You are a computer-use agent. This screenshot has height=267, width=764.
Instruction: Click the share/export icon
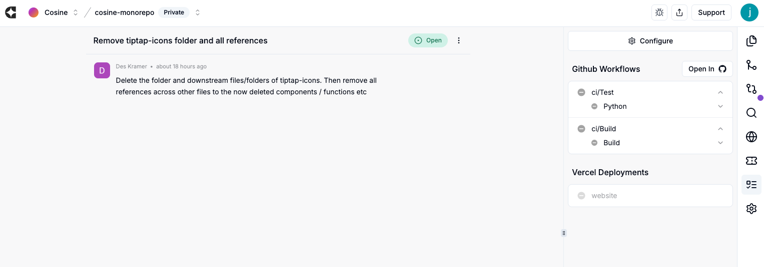pyautogui.click(x=679, y=12)
